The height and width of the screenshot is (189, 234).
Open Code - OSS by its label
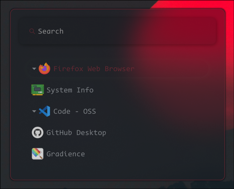[x=75, y=111]
